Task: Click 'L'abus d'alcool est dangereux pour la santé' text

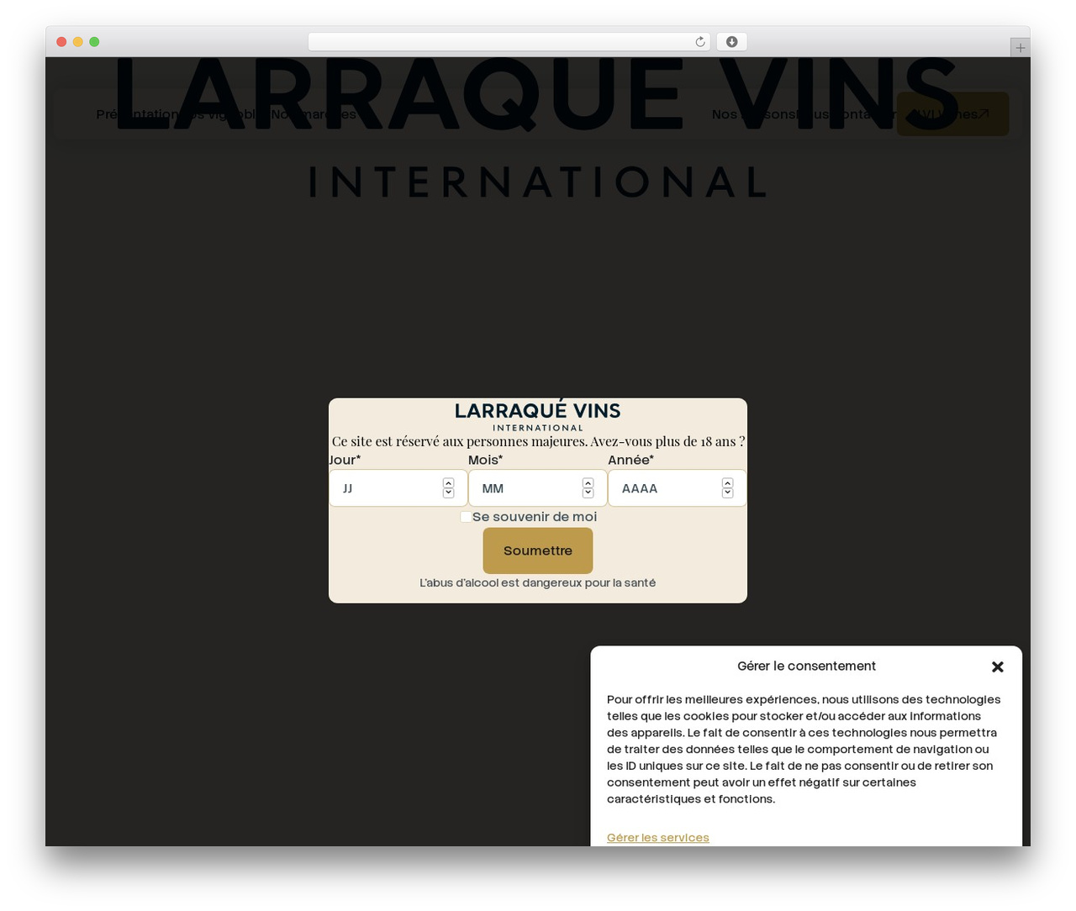Action: [538, 582]
